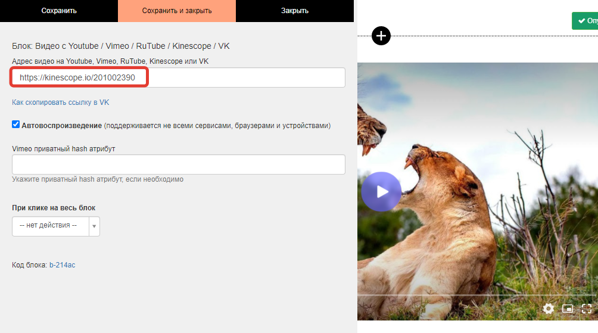This screenshot has width=598, height=333.
Task: Toggle the Автовоспроизведение checkbox
Action: [x=16, y=125]
